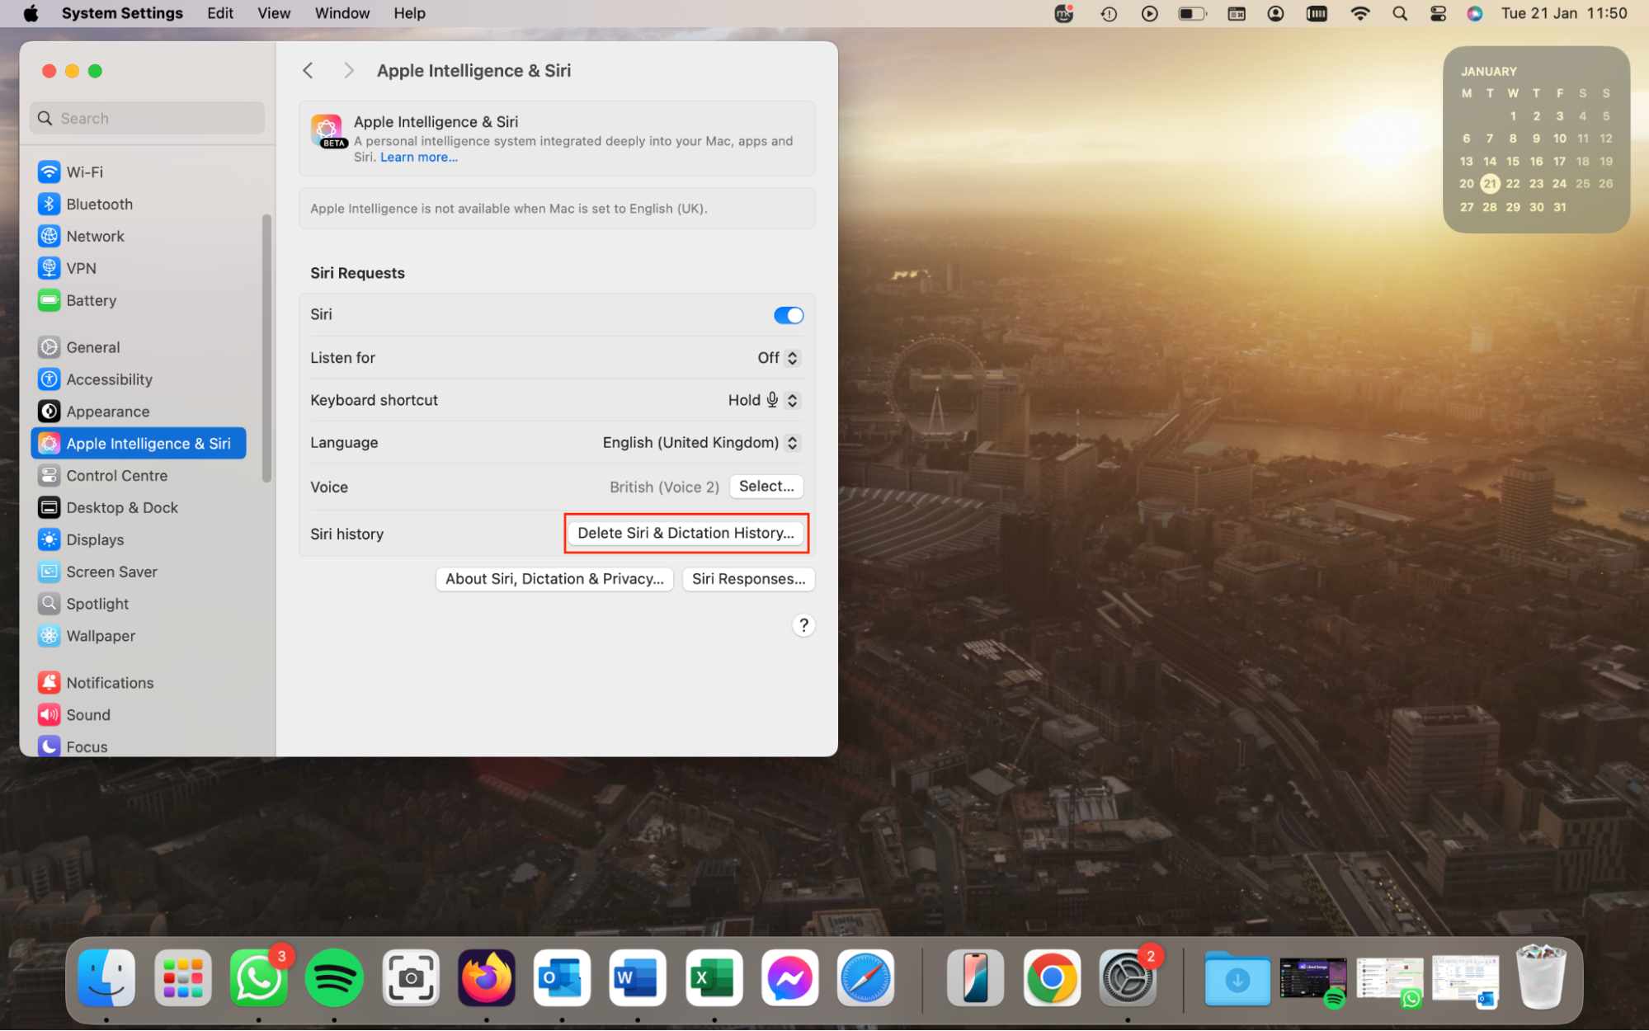Click the menu bar battery icon

(1192, 13)
